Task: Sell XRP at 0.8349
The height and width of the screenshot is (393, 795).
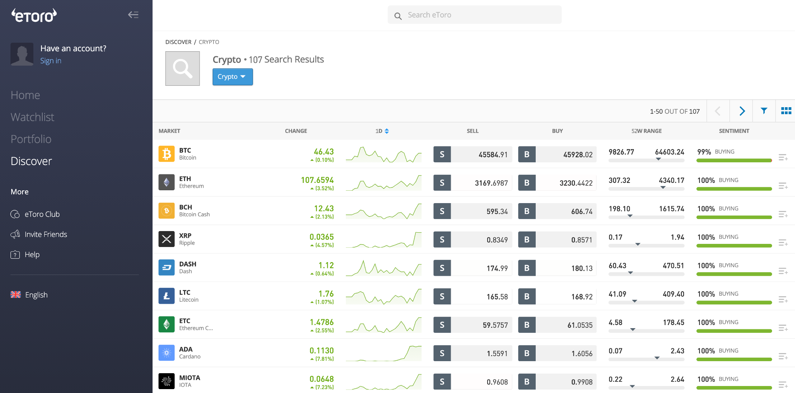Action: pyautogui.click(x=472, y=240)
